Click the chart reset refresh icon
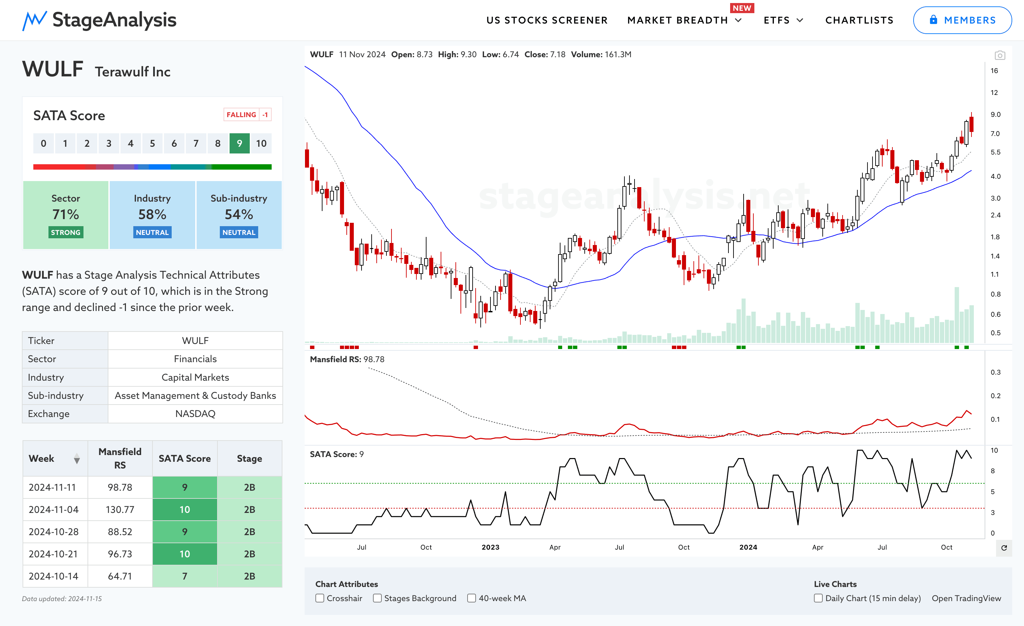Viewport: 1024px width, 626px height. pos(1004,548)
